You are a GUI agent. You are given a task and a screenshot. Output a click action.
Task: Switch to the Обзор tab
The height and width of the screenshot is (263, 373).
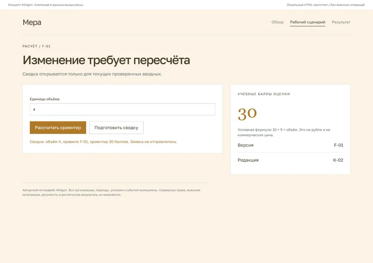(x=277, y=22)
